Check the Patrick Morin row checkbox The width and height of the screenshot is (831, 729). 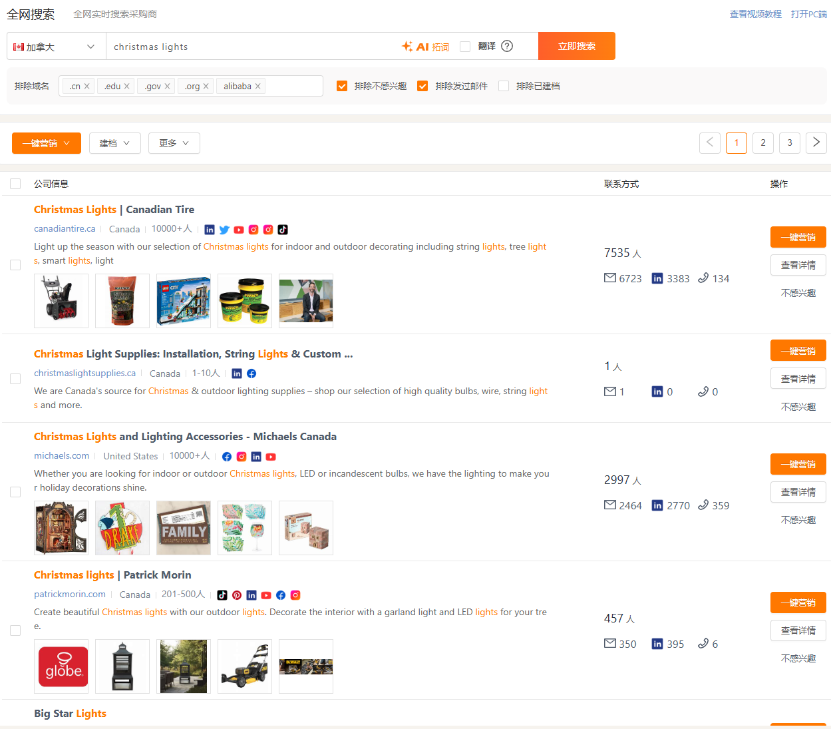[x=15, y=630]
